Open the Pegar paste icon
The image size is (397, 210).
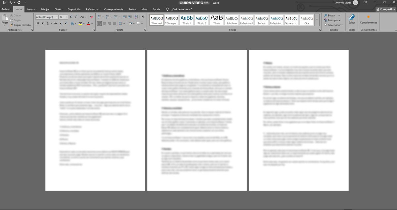click(5, 18)
